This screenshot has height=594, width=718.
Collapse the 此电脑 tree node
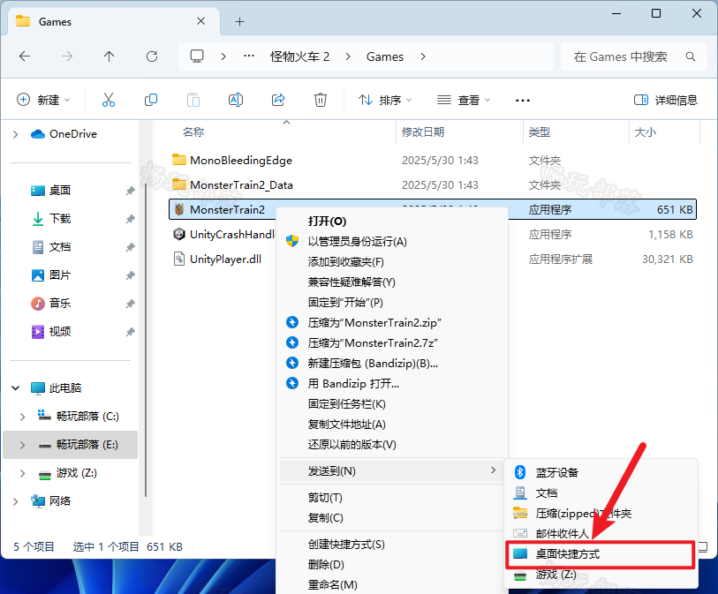(x=16, y=388)
